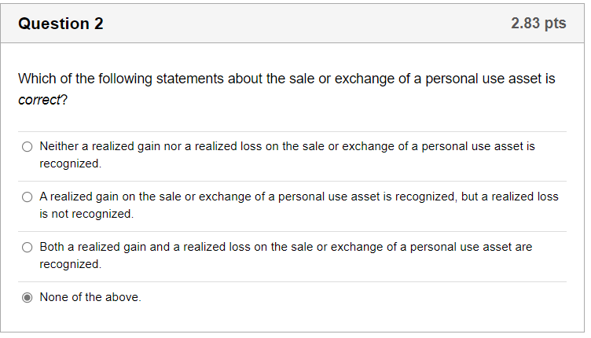Click the "2.83 pts" points label
The width and height of the screenshot is (591, 338).
pos(538,24)
